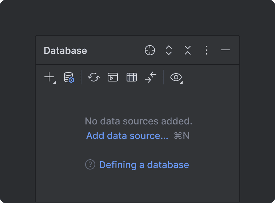Click the Add data source link
Viewport: 275px width, 203px height.
tap(127, 136)
